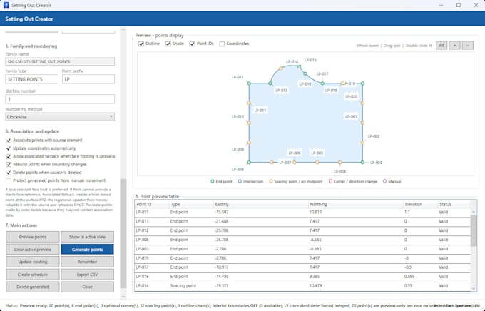Click the Setting Out Creator app icon
The width and height of the screenshot is (485, 311).
click(x=6, y=5)
